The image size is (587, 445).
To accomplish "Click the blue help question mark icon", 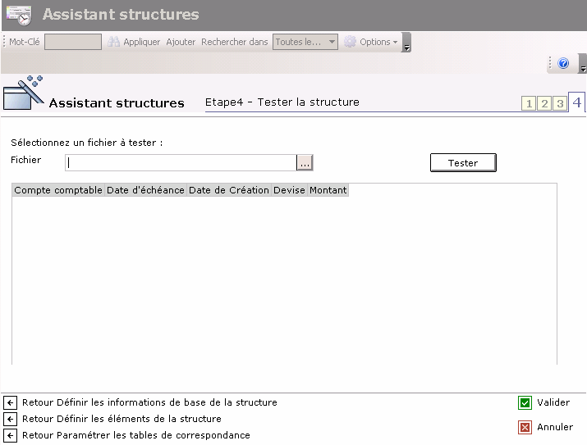I will coord(563,63).
